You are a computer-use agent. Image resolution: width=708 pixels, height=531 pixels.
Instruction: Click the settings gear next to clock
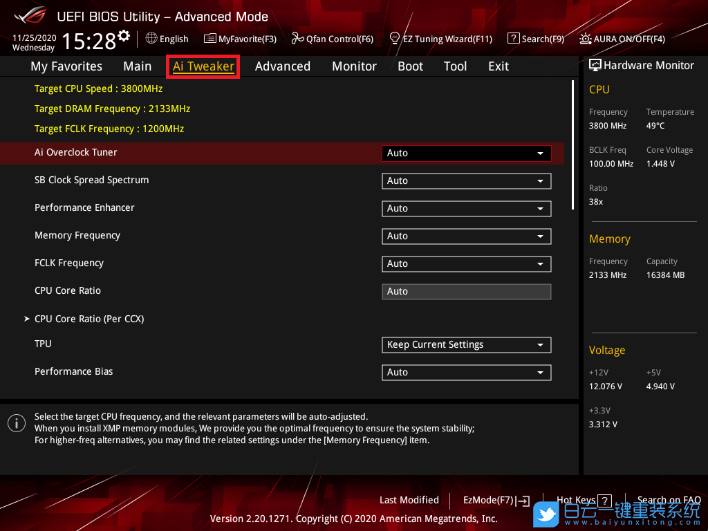pyautogui.click(x=124, y=36)
